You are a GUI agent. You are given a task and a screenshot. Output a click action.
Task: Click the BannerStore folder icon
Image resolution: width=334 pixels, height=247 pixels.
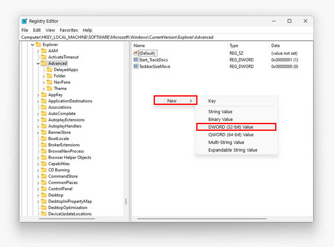pos(44,132)
